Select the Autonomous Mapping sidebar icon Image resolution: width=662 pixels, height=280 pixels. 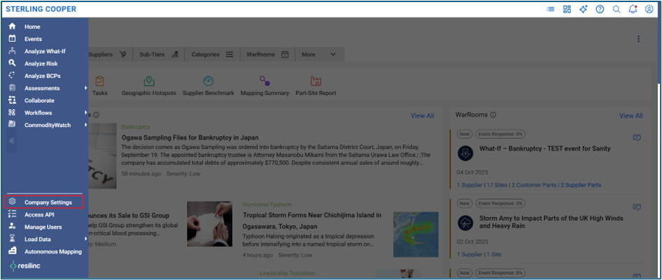pyautogui.click(x=12, y=251)
